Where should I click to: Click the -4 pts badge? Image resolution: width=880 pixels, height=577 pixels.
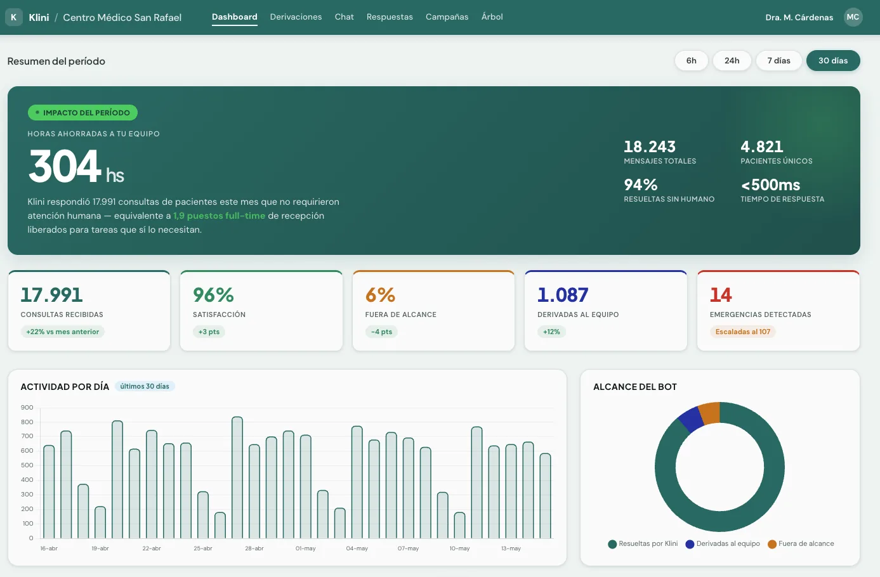click(x=381, y=332)
